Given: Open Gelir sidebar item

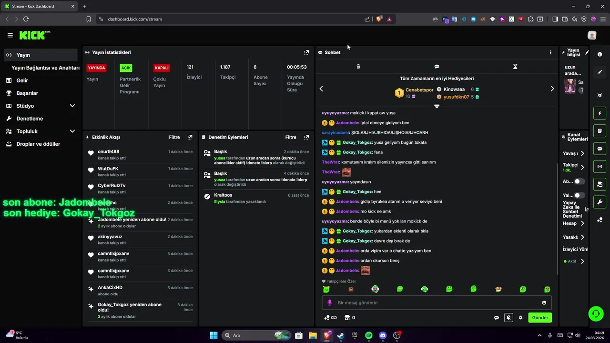Looking at the screenshot, I should tap(41, 81).
